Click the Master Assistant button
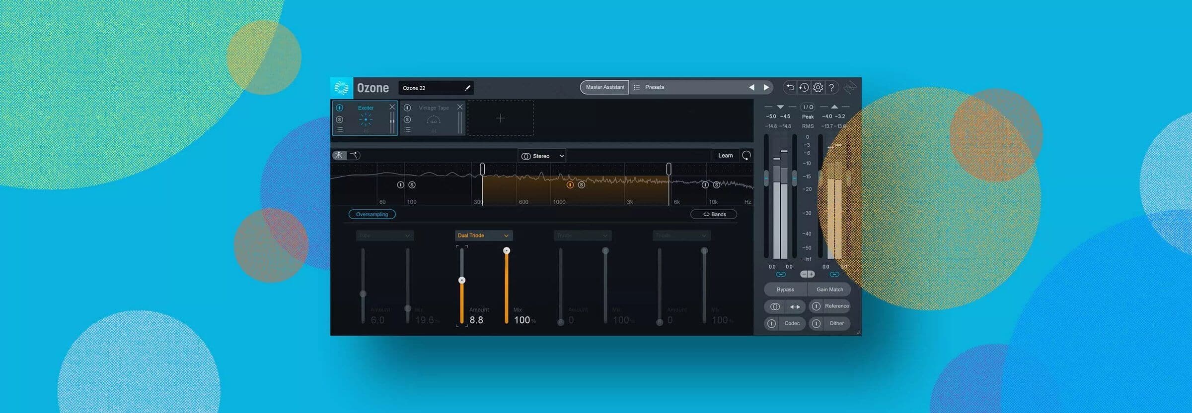The image size is (1192, 413). [604, 87]
